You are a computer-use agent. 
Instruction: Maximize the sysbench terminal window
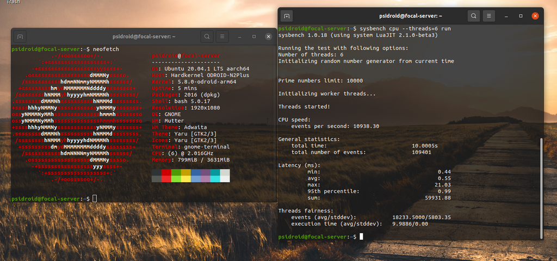(521, 16)
